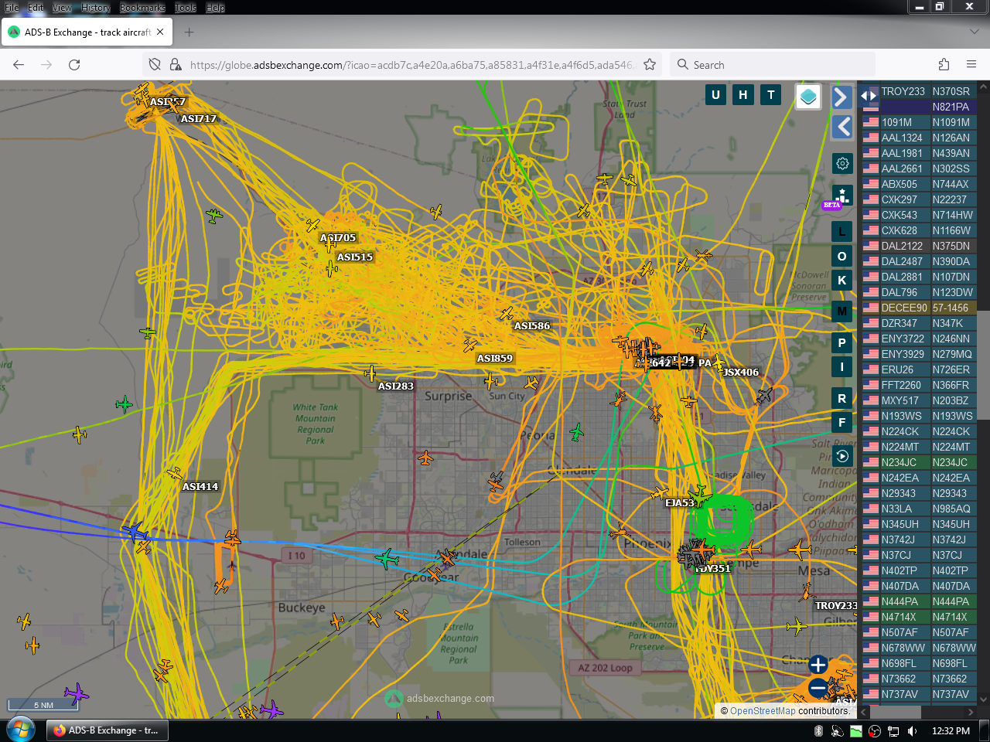
Task: Open the History menu
Action: 96,7
